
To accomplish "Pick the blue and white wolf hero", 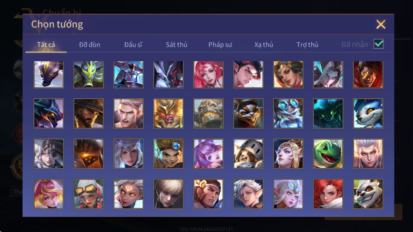I will click(368, 113).
